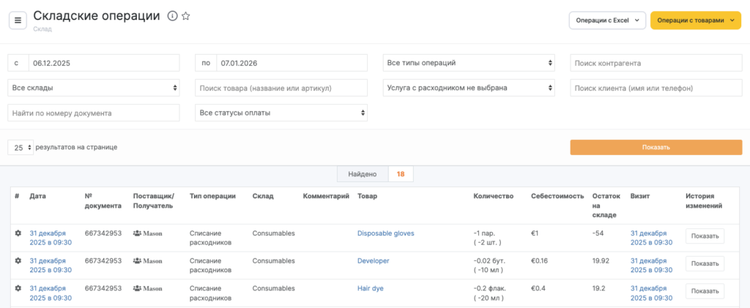Screen dimensions: 750x308
Task: Open gear settings for Hair dye row
Action: (x=18, y=288)
